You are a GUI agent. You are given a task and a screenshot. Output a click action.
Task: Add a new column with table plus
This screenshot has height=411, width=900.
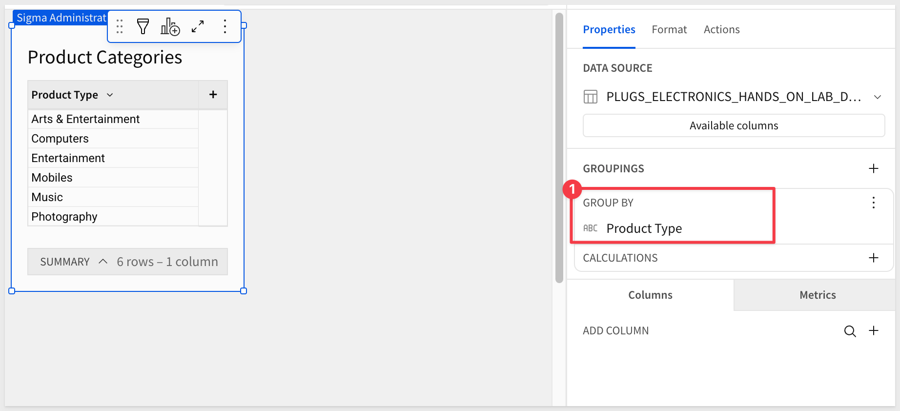[x=213, y=95]
